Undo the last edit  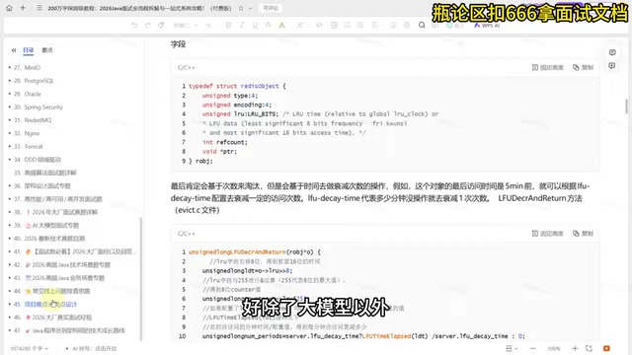tap(134, 25)
